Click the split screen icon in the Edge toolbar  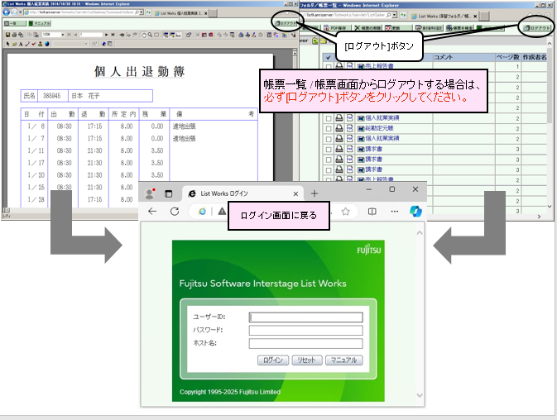pyautogui.click(x=372, y=212)
